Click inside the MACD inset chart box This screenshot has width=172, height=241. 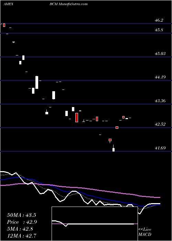[95, 224]
